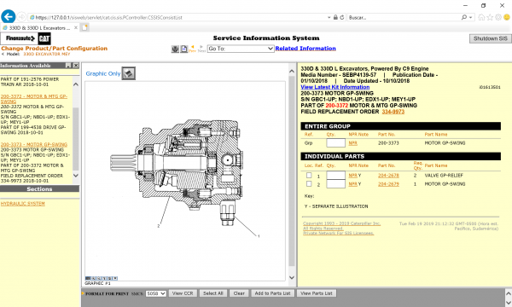Click the Entire Group quantity field
512x307 pixels.
tap(335, 143)
